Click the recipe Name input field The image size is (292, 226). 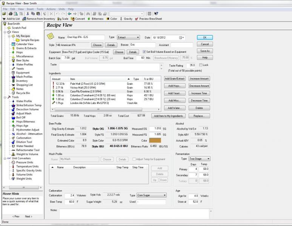(x=86, y=37)
